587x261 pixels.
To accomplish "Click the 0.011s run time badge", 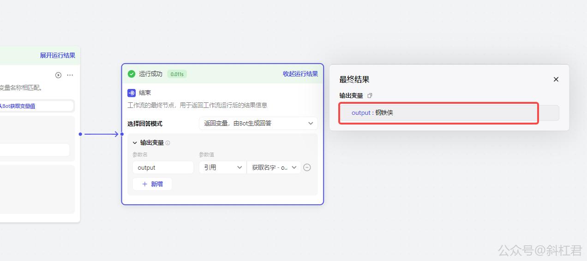I will (177, 74).
